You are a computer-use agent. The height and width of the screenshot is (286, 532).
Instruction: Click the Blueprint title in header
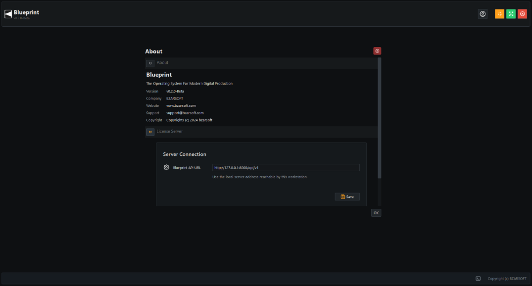26,12
